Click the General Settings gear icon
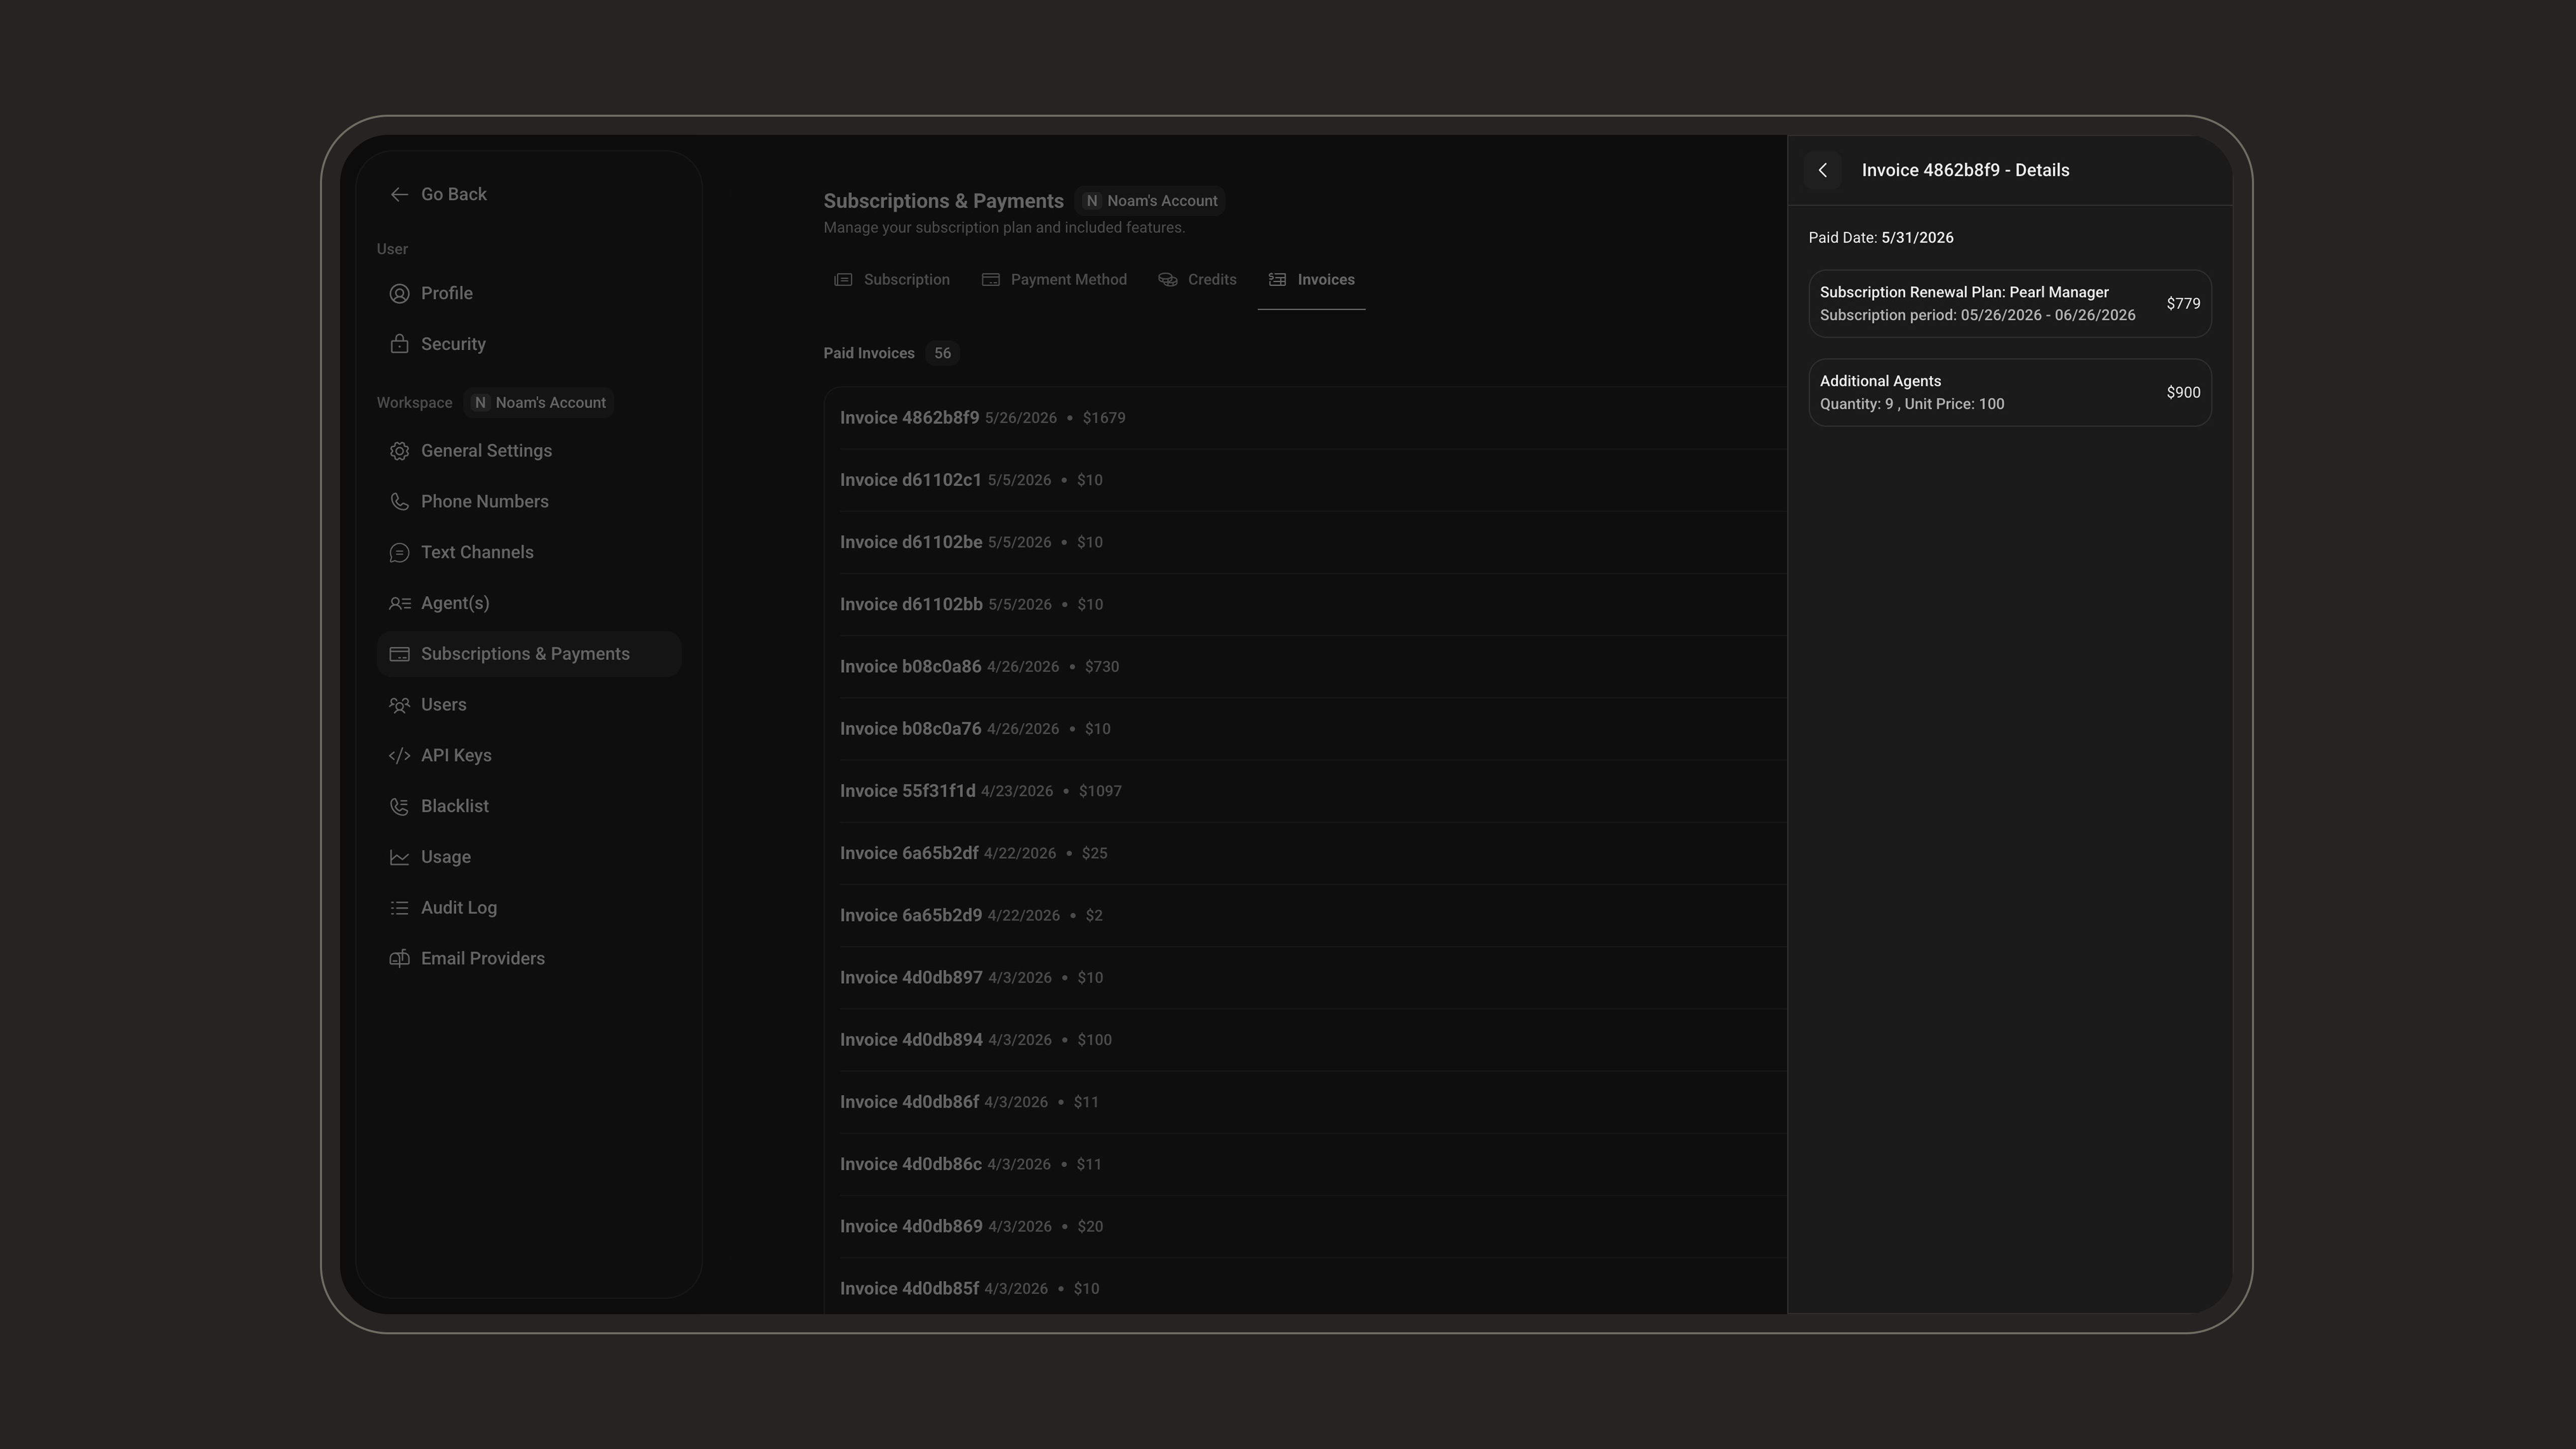This screenshot has width=2576, height=1449. click(x=399, y=451)
